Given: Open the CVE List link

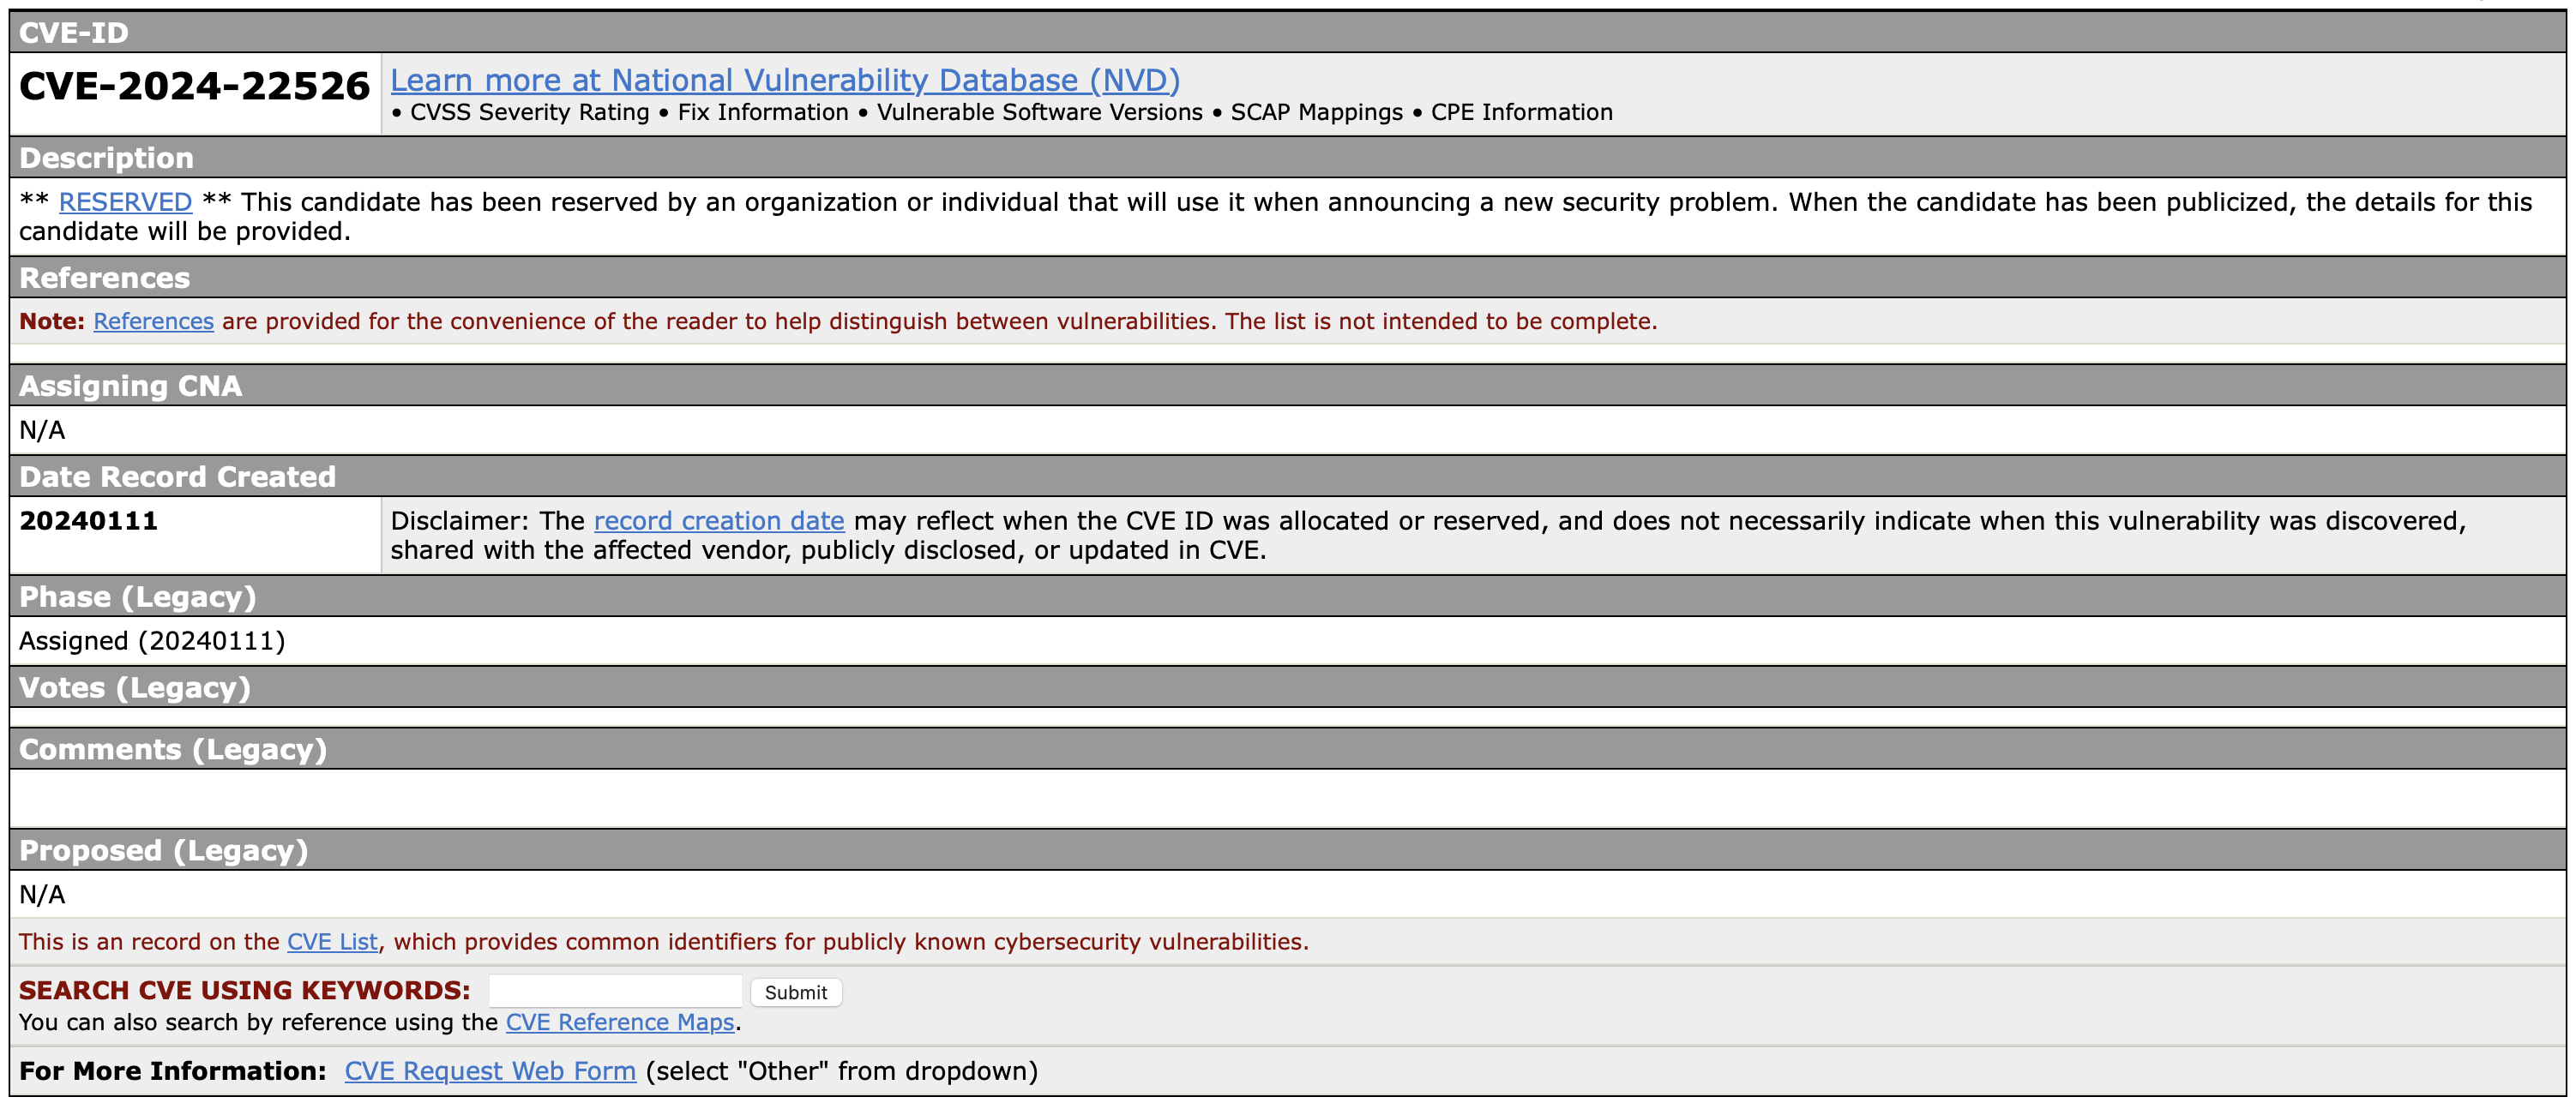Looking at the screenshot, I should tap(332, 941).
